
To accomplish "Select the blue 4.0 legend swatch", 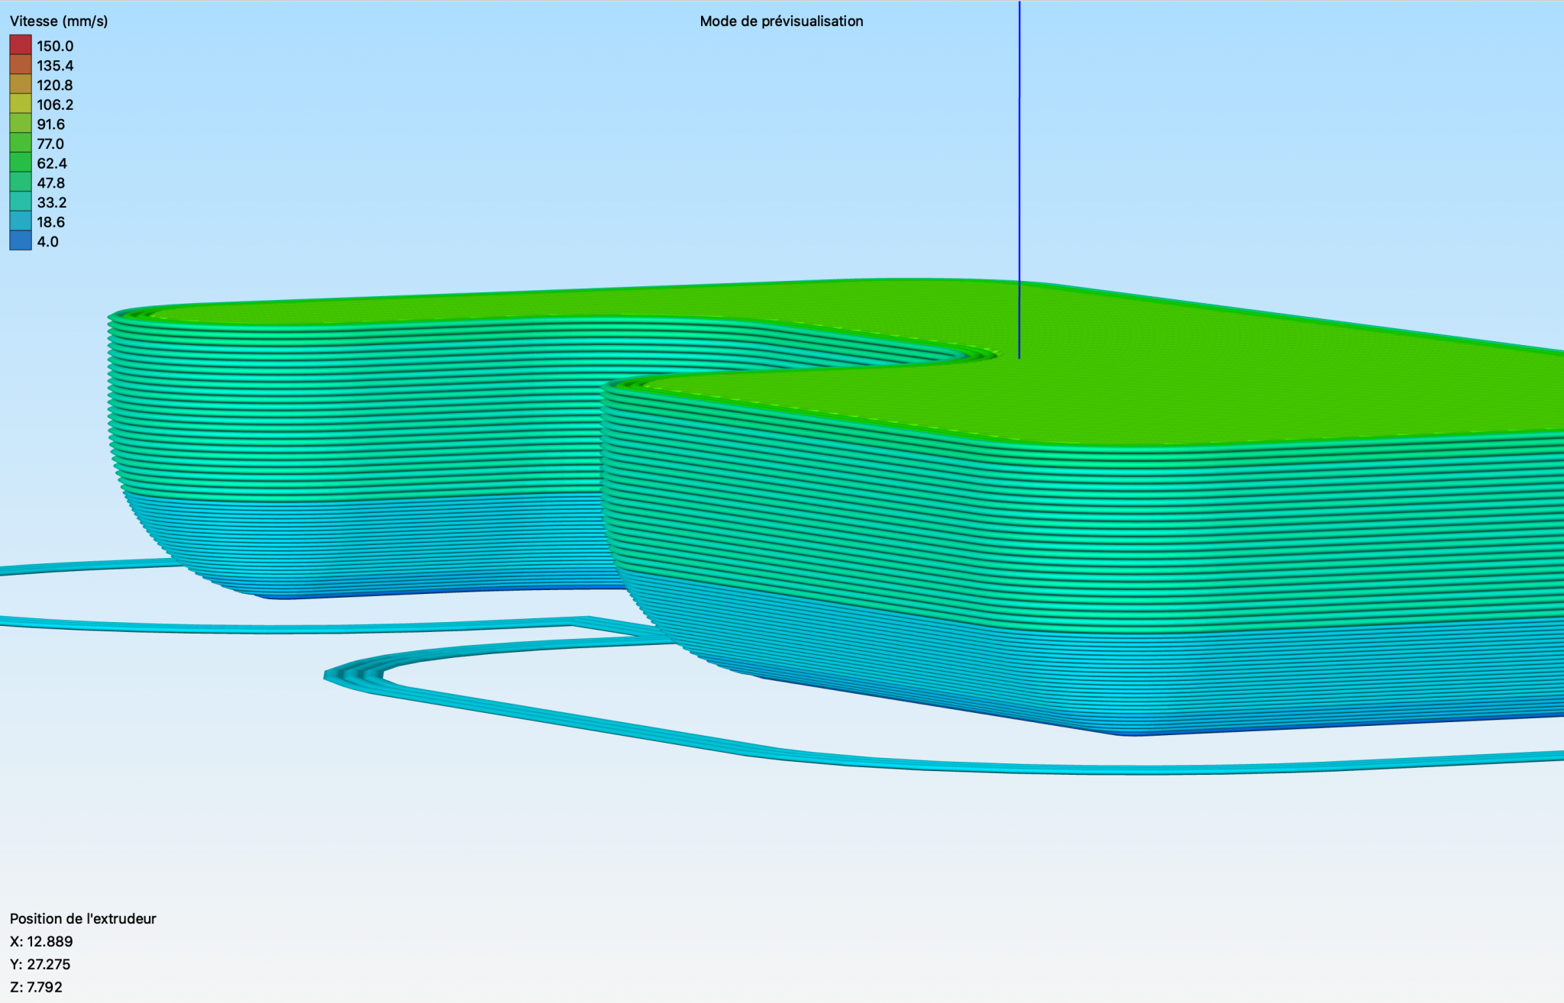I will click(21, 241).
